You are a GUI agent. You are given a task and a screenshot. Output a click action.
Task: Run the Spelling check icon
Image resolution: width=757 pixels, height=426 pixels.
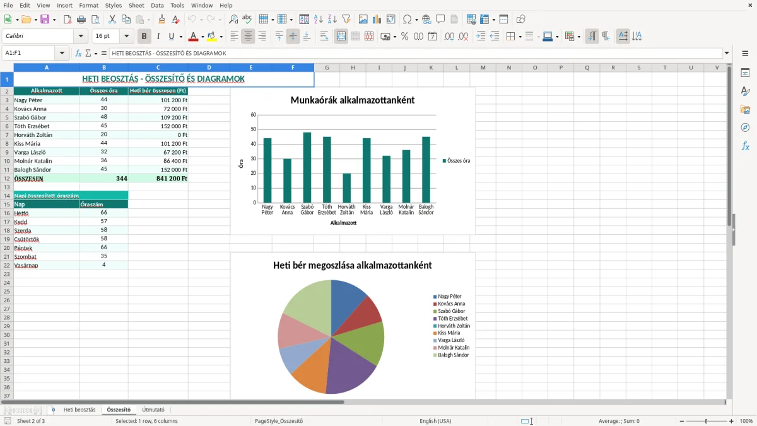click(247, 20)
